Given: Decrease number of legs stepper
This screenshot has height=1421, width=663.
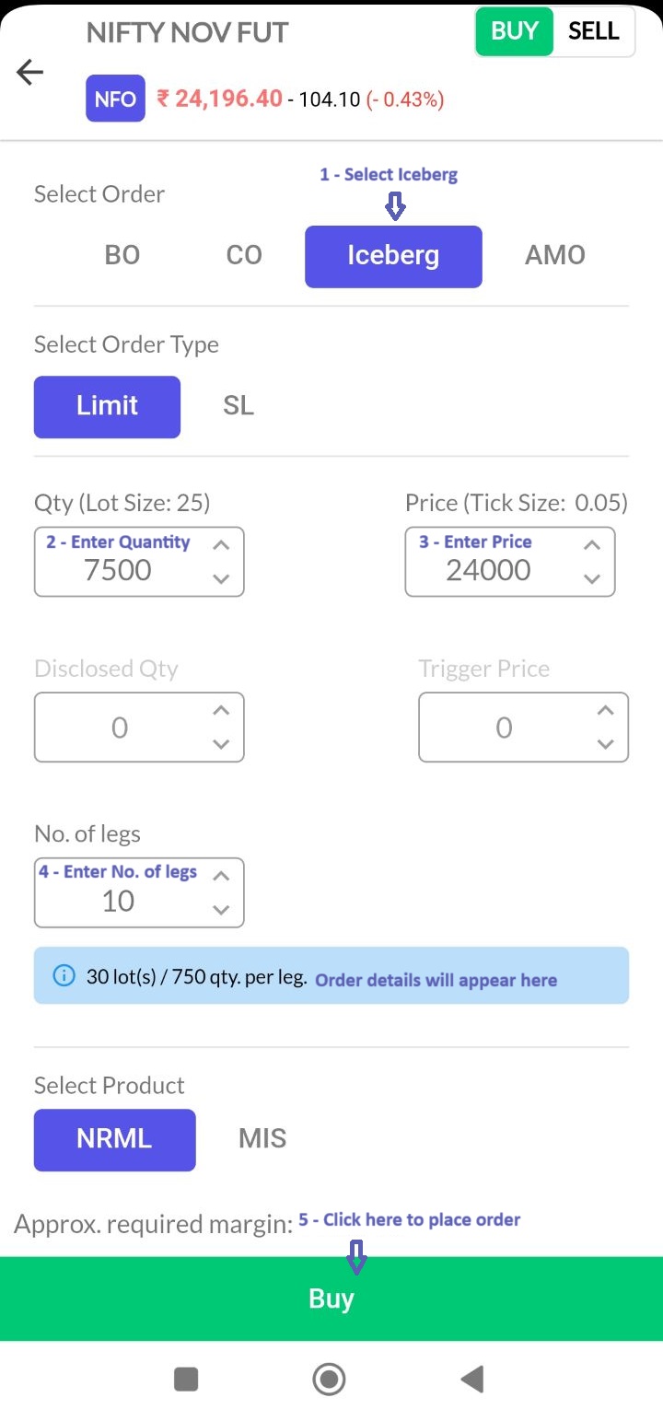Looking at the screenshot, I should (221, 909).
